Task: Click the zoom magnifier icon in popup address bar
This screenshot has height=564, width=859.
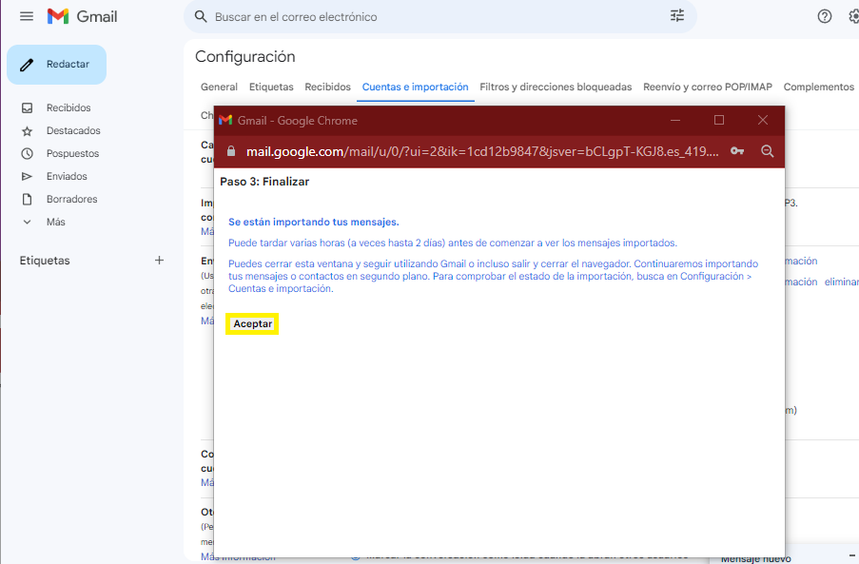Action: pyautogui.click(x=767, y=151)
